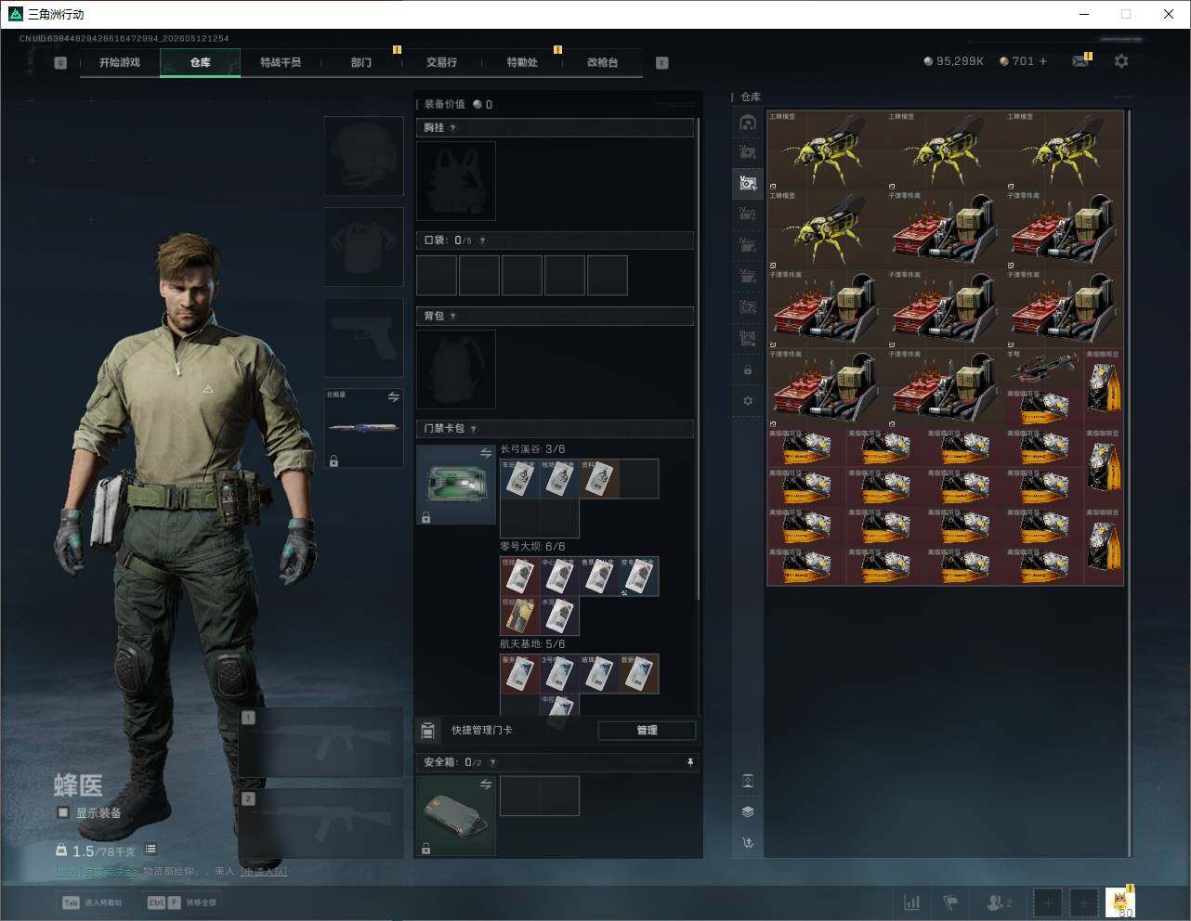Select the green key card case
This screenshot has height=921, width=1191.
point(456,485)
